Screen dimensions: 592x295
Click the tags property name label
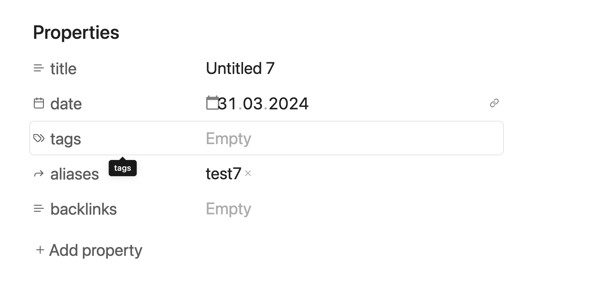66,139
